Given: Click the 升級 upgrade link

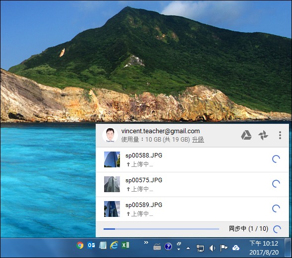Looking at the screenshot, I should pos(198,140).
